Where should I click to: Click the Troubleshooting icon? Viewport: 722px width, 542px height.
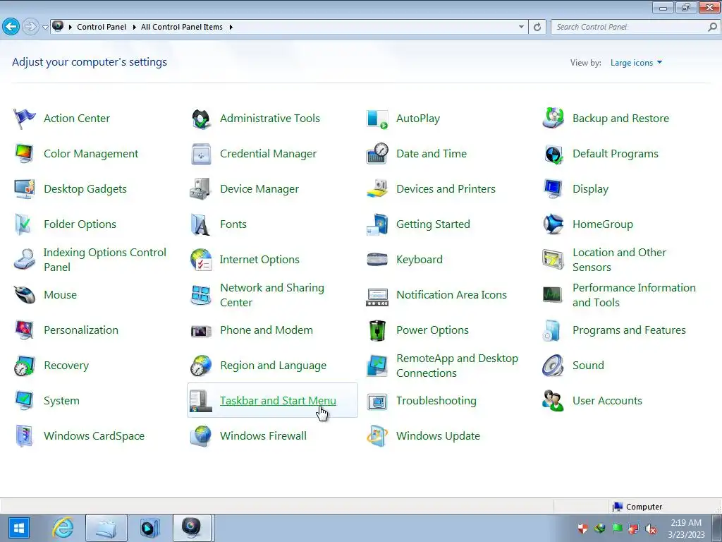(377, 401)
